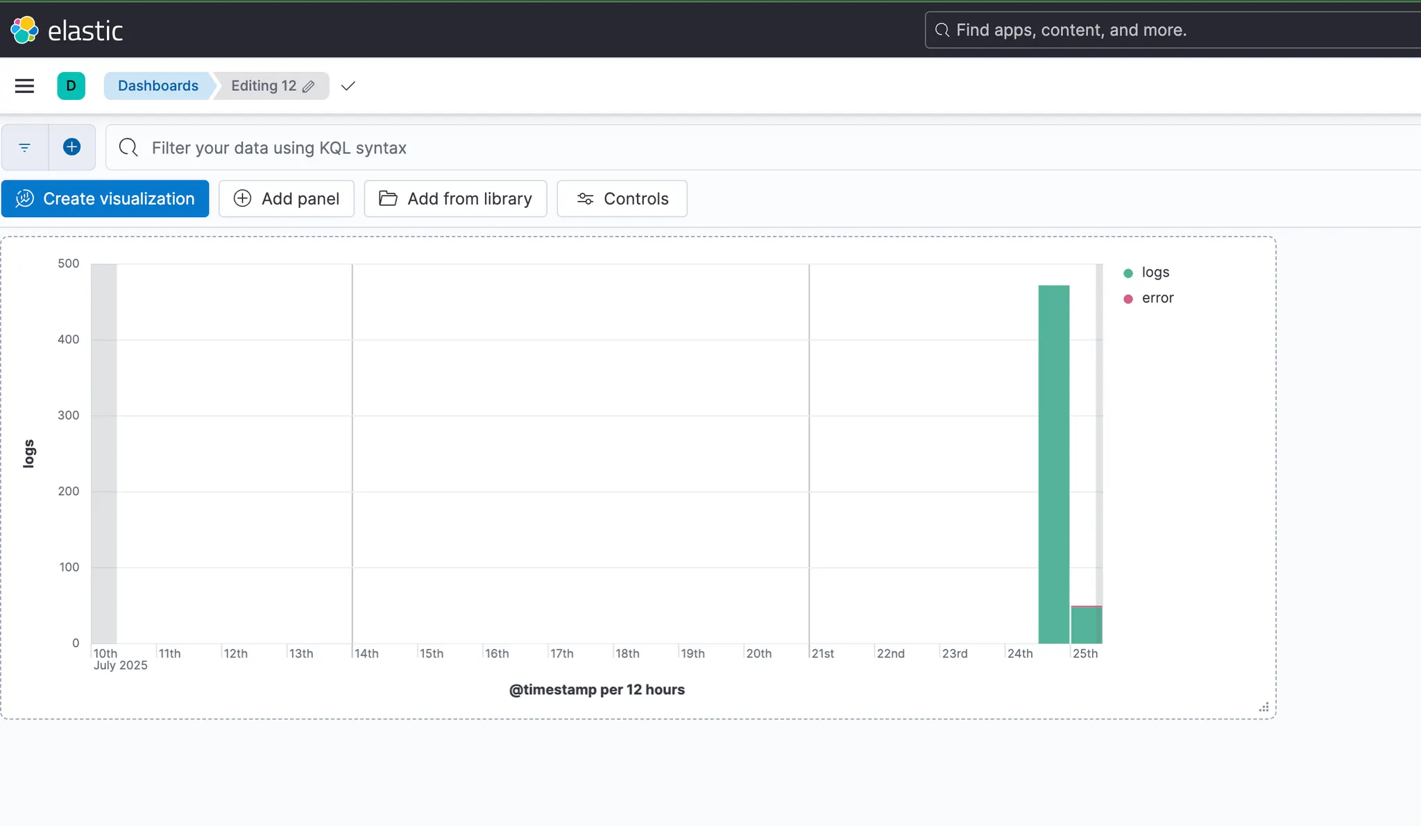Open the hamburger navigation menu

click(24, 86)
